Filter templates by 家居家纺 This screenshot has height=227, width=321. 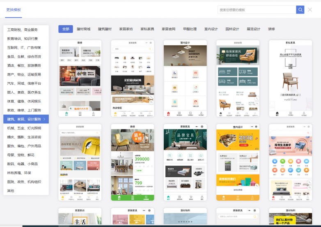point(126,29)
